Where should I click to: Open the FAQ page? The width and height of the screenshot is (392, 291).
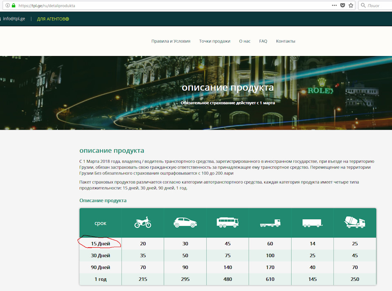pyautogui.click(x=263, y=41)
